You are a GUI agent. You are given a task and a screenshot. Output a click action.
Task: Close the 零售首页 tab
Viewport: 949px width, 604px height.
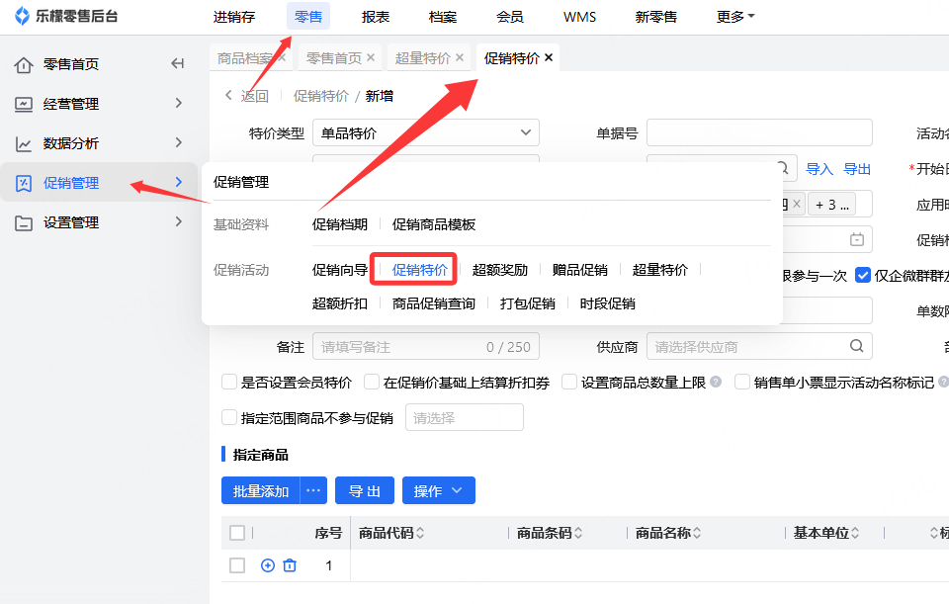(x=371, y=57)
